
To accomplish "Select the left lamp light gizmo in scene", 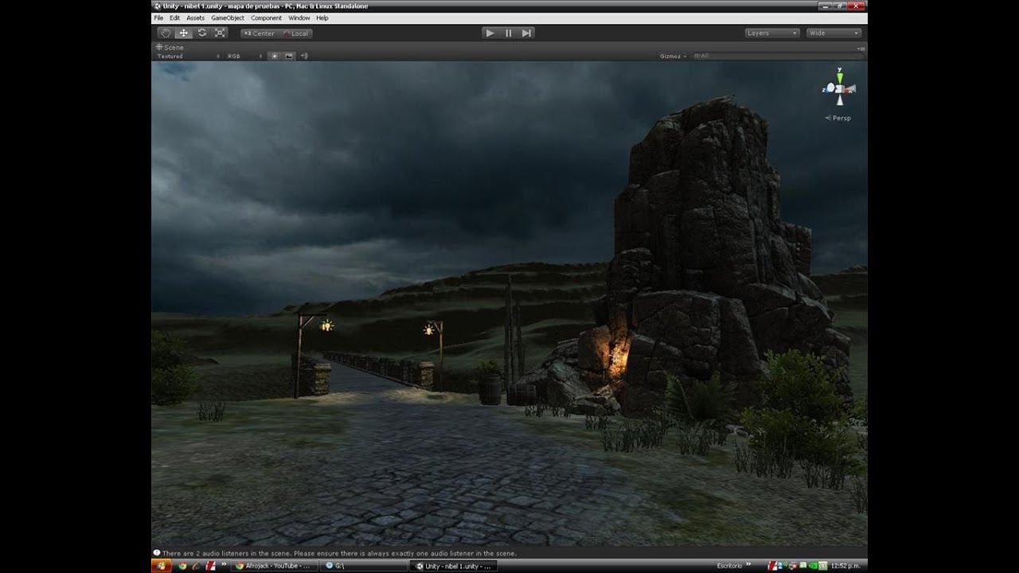I will coord(326,325).
